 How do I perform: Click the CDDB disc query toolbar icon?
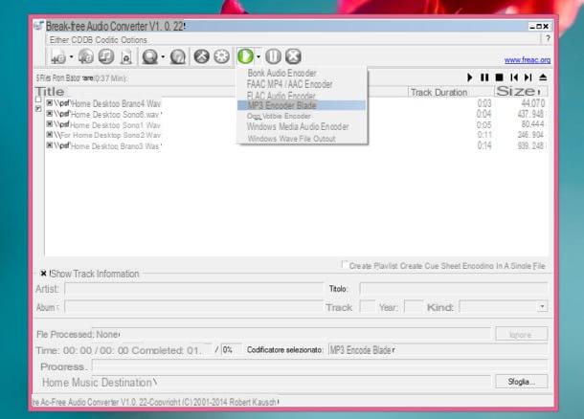150,56
